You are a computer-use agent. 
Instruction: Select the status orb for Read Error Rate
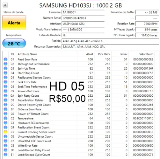(5, 59)
